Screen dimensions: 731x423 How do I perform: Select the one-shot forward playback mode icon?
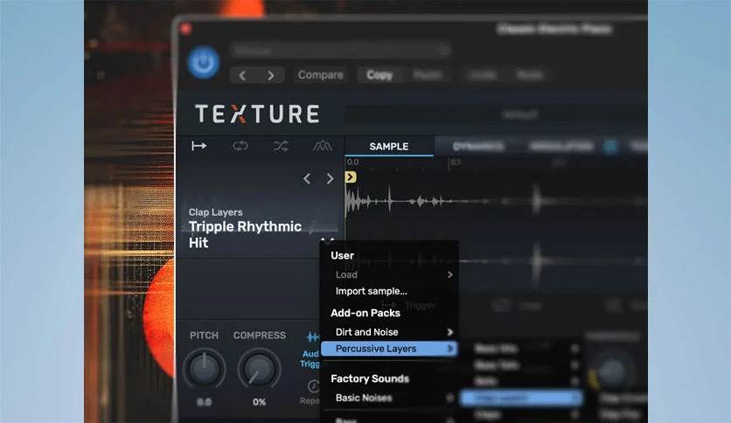(x=199, y=146)
